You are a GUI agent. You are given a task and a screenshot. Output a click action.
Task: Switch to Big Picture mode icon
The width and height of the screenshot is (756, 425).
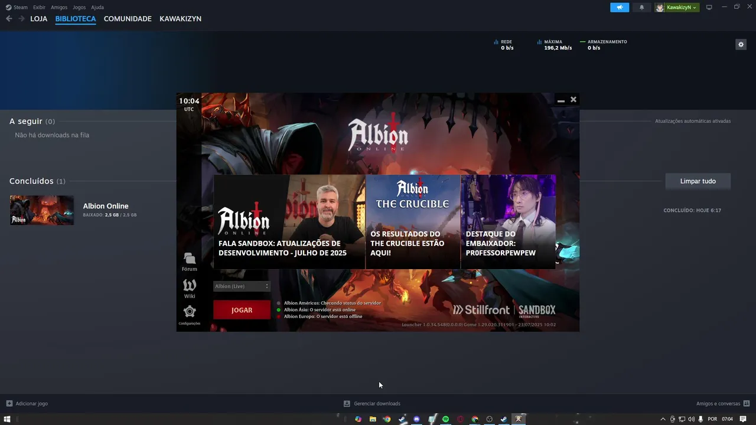(709, 7)
